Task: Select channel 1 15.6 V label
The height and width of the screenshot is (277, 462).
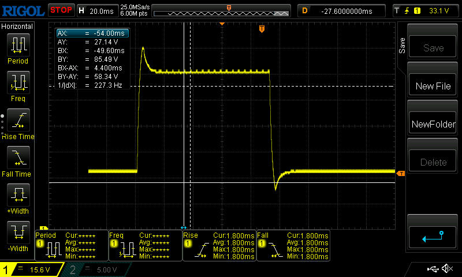Action: pyautogui.click(x=40, y=269)
